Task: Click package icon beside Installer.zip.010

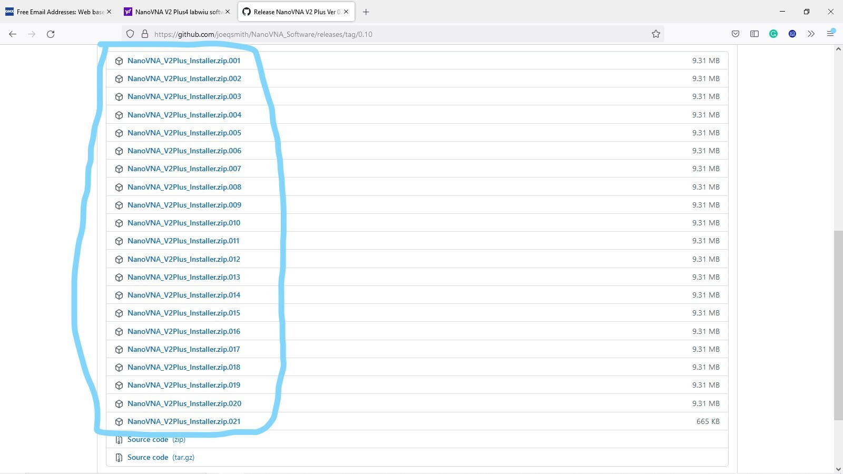Action: tap(119, 223)
